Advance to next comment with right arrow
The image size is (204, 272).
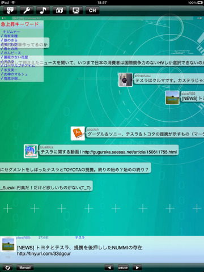coord(137,267)
